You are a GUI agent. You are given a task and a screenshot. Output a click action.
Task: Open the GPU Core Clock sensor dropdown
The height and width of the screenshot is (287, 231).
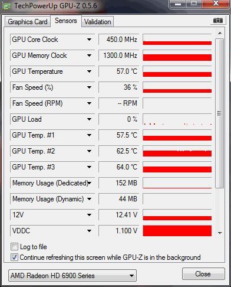(89, 40)
